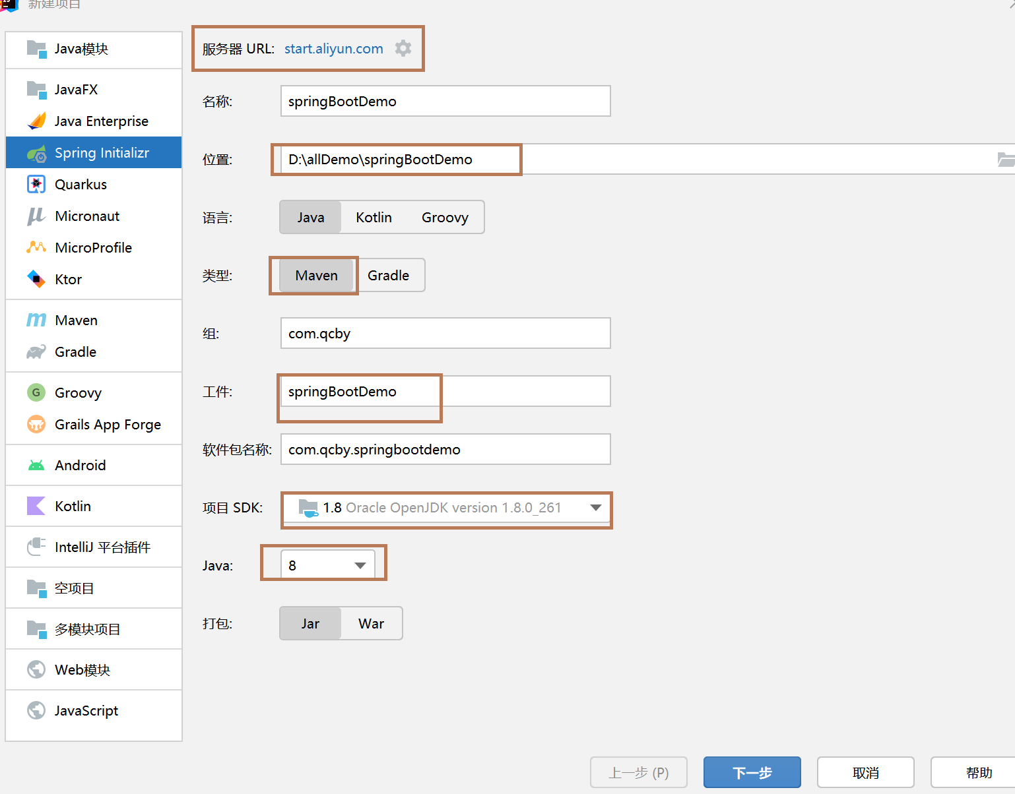The height and width of the screenshot is (794, 1015).
Task: Click the Java模块 folder icon
Action: click(36, 49)
